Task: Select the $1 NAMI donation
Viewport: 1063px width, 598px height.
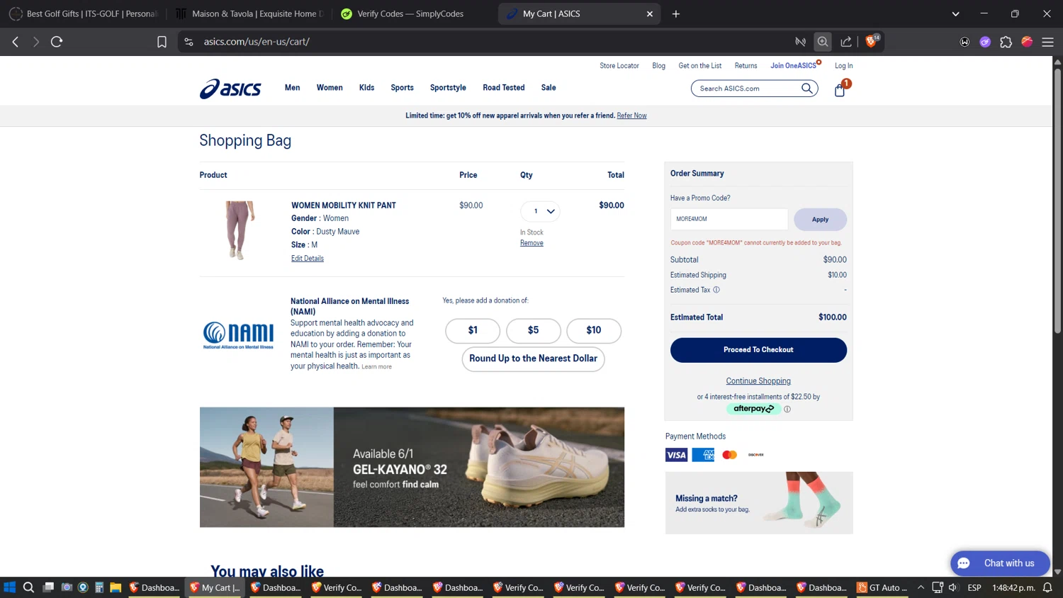Action: click(x=473, y=331)
